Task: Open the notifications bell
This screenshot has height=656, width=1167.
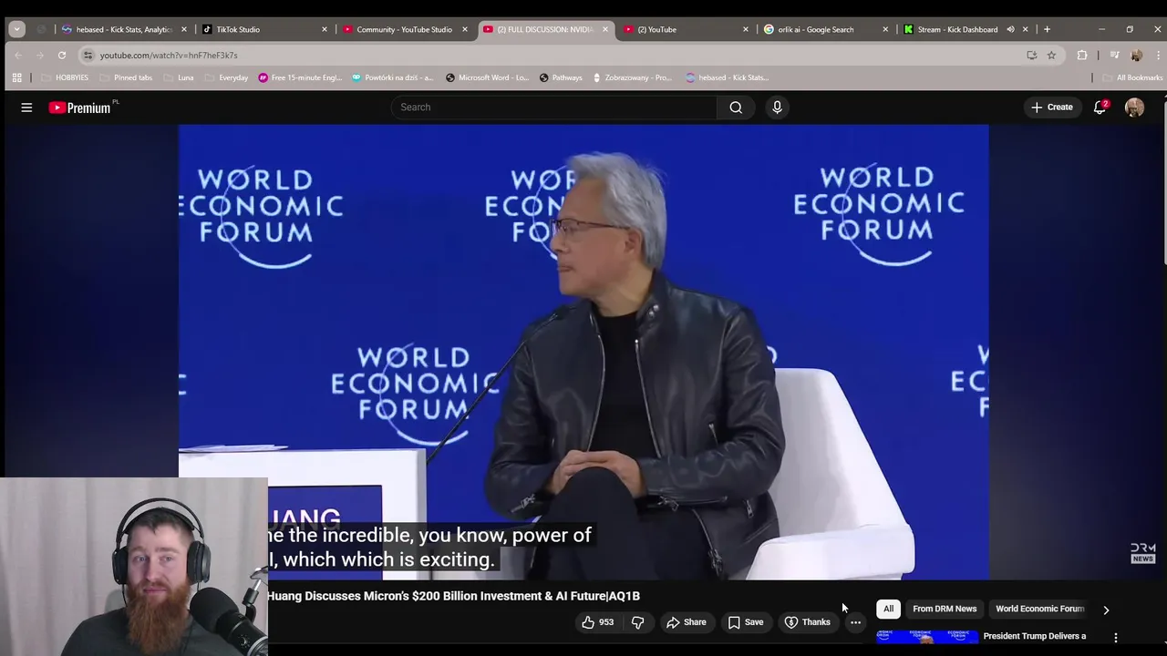Action: [1100, 108]
